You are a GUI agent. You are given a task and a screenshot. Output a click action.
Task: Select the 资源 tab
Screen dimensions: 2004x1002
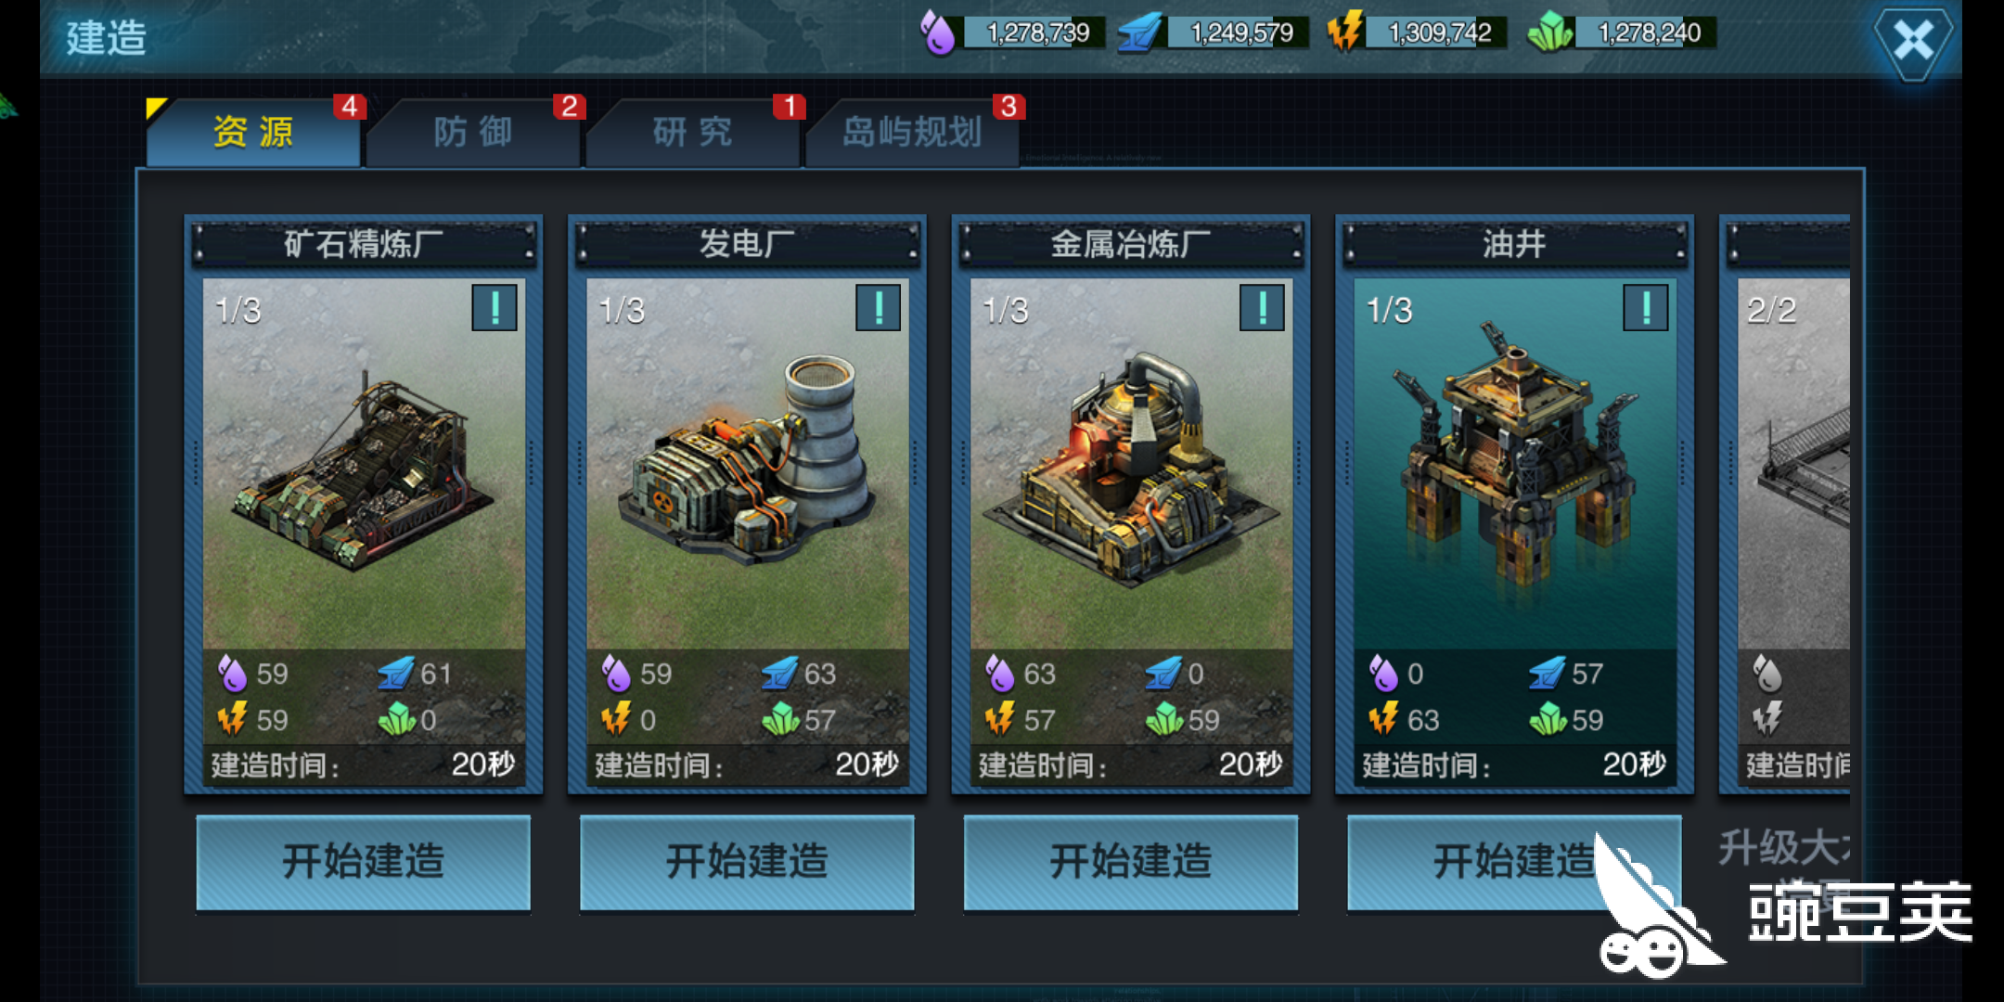(253, 132)
